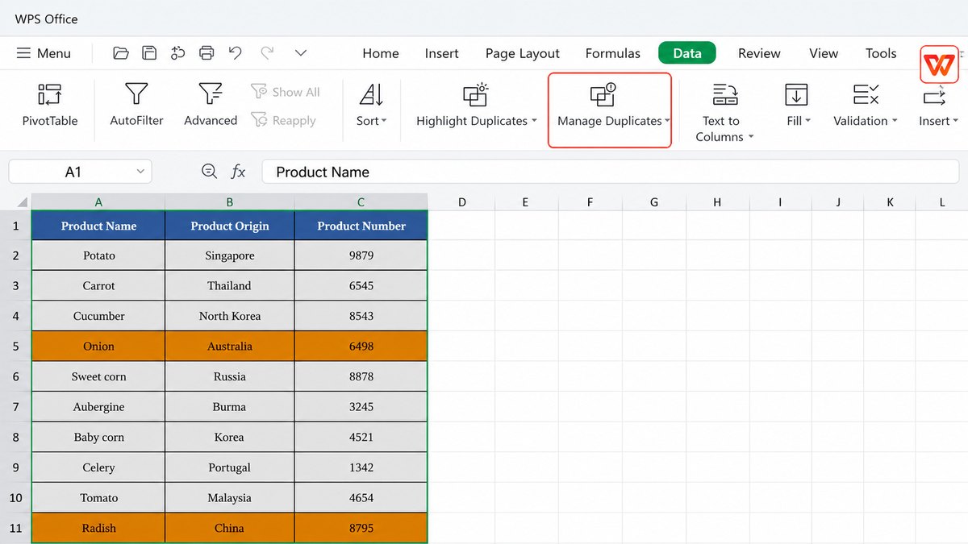
Task: Open the Advanced filter tool
Action: (211, 105)
